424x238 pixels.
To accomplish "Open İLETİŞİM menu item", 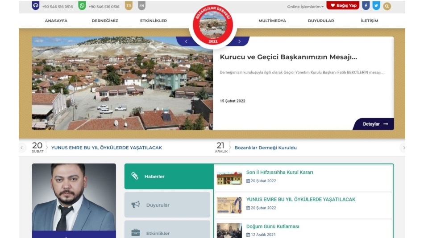I will (370, 21).
